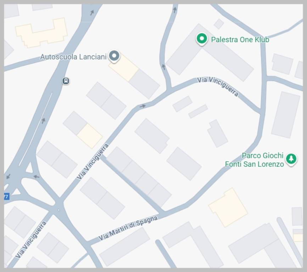Click the central diagonal Via Vinciguerra label
This screenshot has height=272, width=307.
click(x=93, y=161)
